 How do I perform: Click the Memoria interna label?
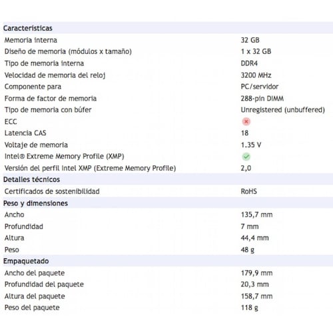click(x=31, y=40)
